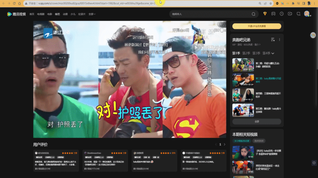This screenshot has height=178, width=318.
Task: Expand the season list chevron after 第4季
Action: 273,53
